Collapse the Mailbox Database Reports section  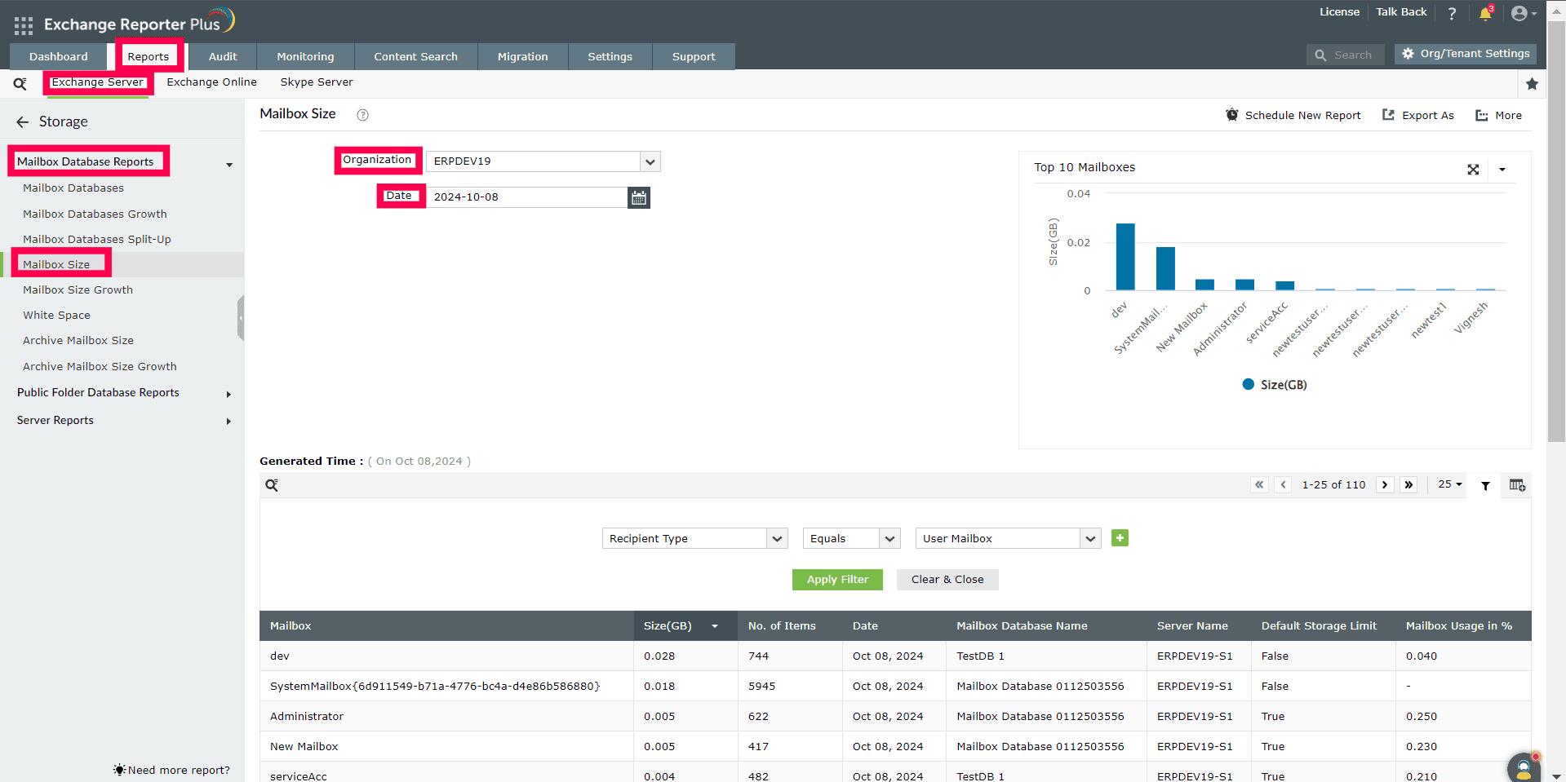pos(229,165)
